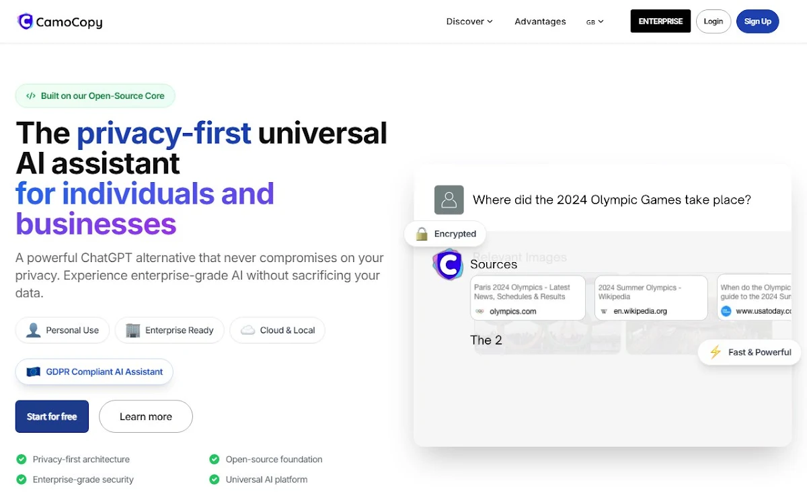Click the Encrypted badge label

coord(455,234)
